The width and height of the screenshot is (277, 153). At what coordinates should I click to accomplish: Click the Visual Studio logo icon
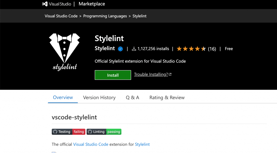click(x=45, y=4)
